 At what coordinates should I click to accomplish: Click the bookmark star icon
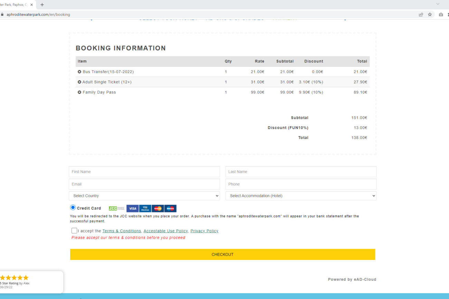[x=430, y=14]
